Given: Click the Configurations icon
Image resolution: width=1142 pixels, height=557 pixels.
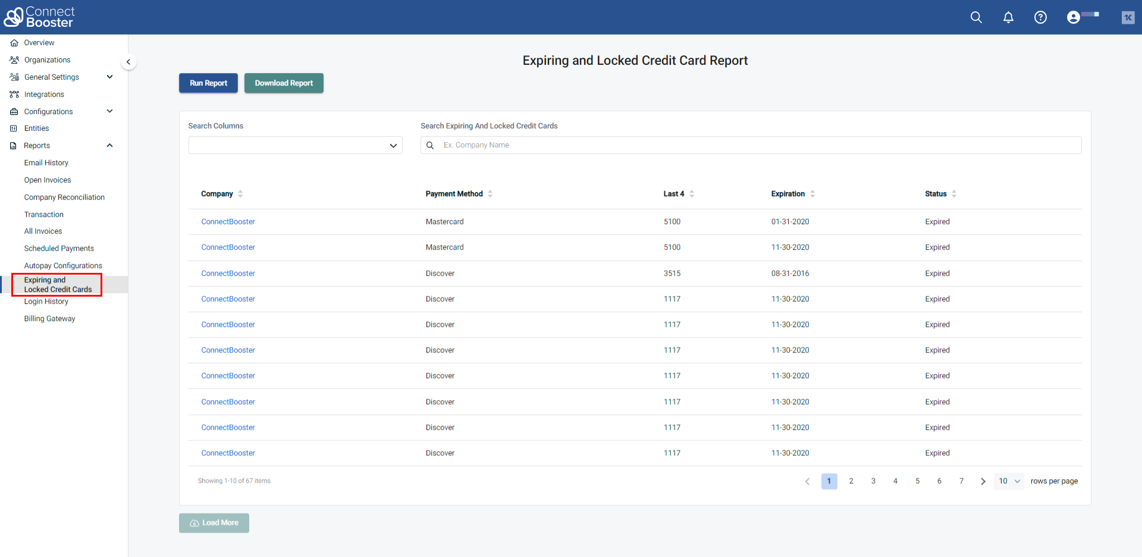Looking at the screenshot, I should pos(14,112).
